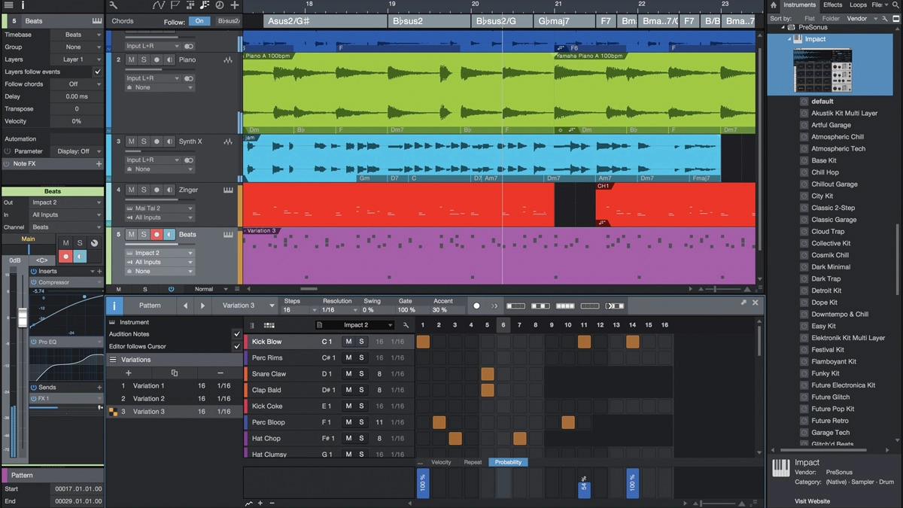Viewport: 903px width, 508px height.
Task: Select Chill Hop preset in browser
Action: pyautogui.click(x=825, y=172)
